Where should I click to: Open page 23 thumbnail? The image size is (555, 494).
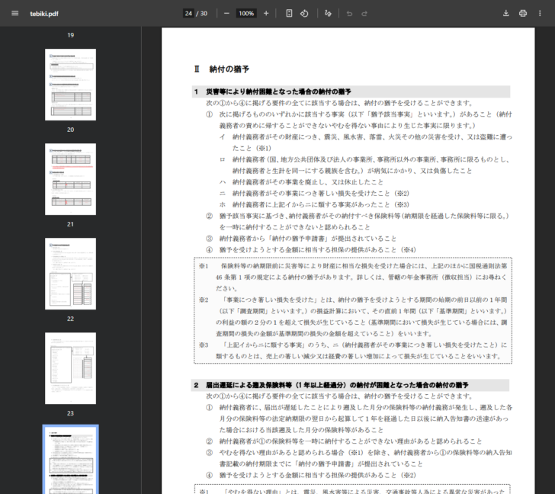[70, 368]
